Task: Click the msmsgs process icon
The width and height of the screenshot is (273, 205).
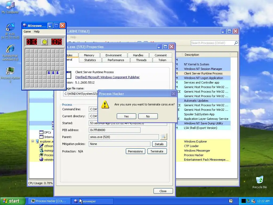Action: 41,151
